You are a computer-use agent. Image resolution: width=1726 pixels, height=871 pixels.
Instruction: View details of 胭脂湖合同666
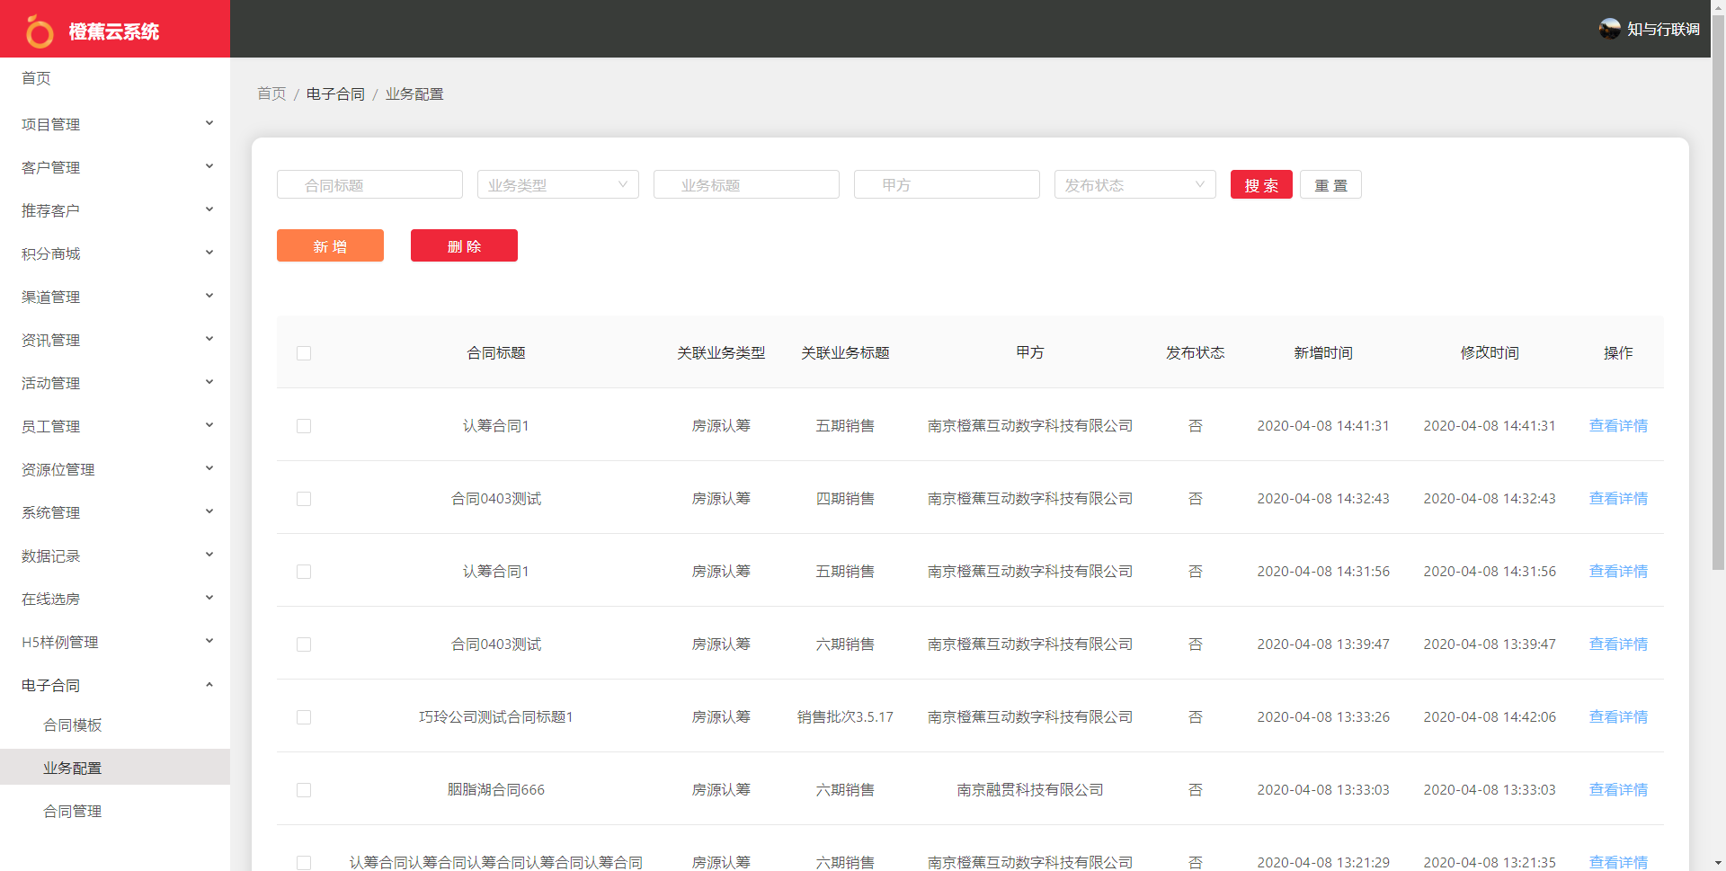(x=1618, y=790)
